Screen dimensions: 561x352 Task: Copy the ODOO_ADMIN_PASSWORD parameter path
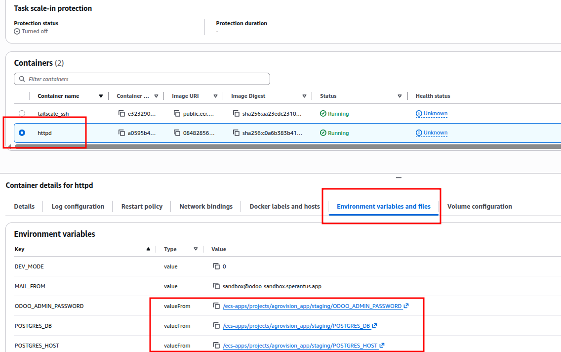(x=216, y=306)
